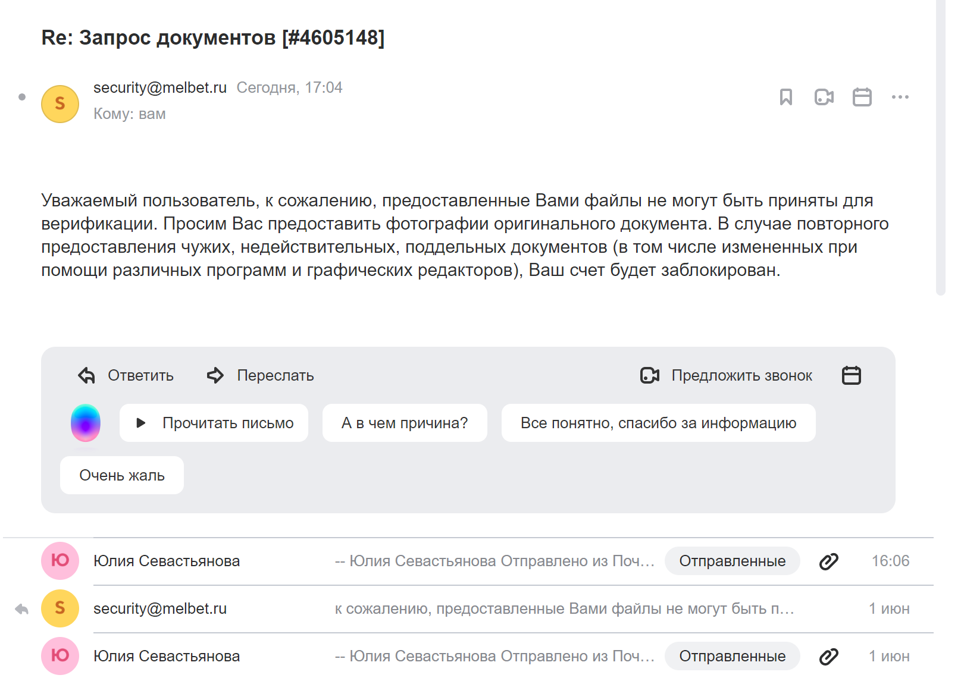Screen dimensions: 964x678
Task: Click the email subject 'Re: Запрос документов [#4605148]'
Action: (x=213, y=37)
